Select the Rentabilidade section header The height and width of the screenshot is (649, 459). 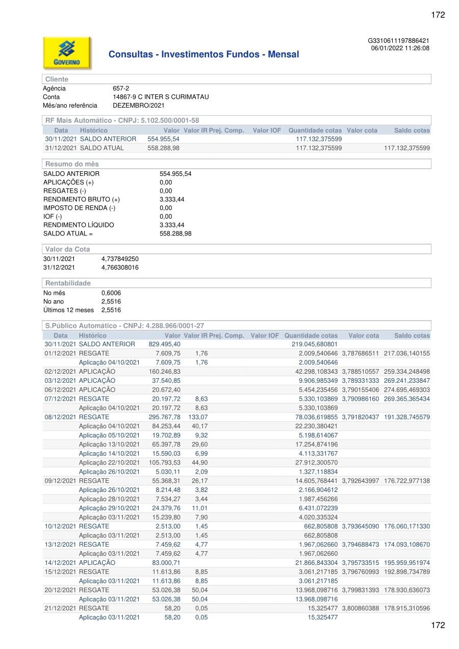click(x=68, y=283)
